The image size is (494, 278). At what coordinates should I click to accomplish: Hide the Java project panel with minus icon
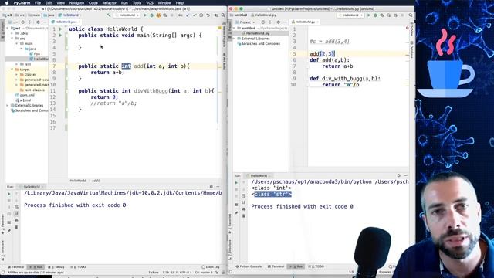(x=45, y=22)
